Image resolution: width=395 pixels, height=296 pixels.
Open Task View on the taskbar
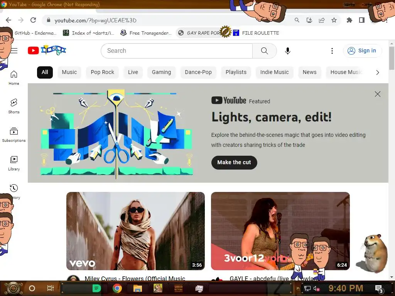(51, 288)
